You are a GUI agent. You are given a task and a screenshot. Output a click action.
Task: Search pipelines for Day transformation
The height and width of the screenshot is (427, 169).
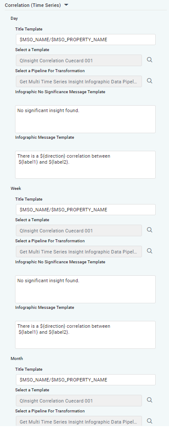click(x=149, y=81)
